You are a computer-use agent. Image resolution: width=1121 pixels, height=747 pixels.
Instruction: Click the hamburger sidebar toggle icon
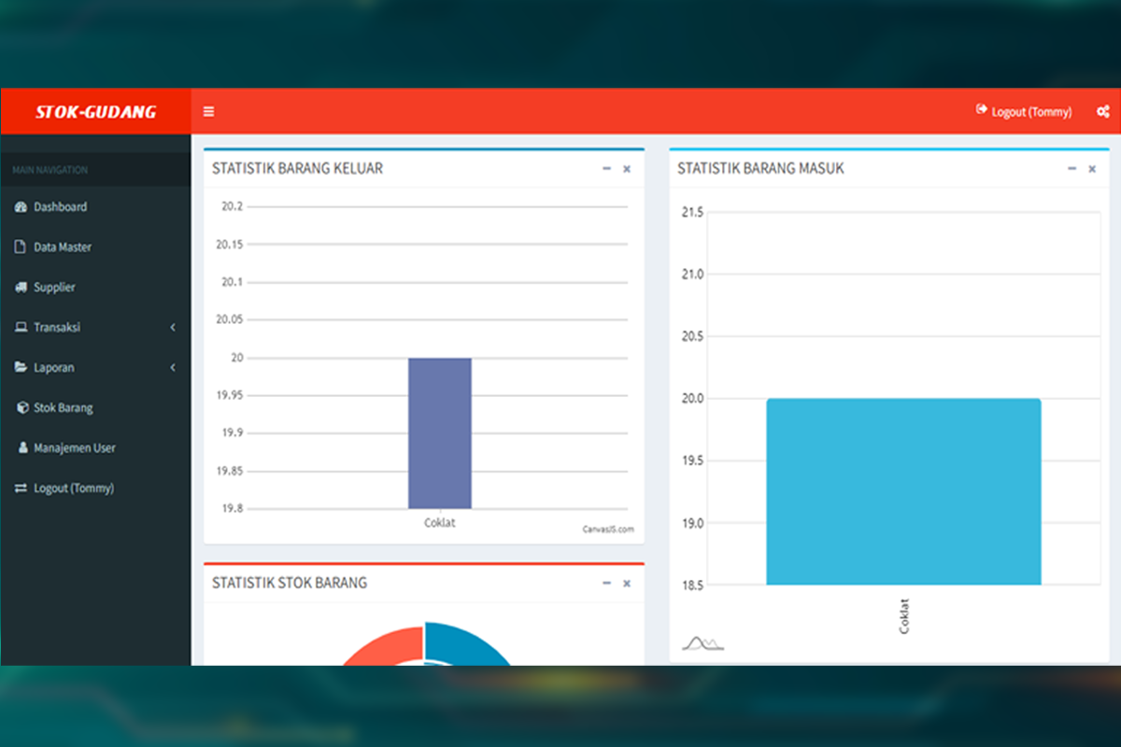[x=208, y=111]
